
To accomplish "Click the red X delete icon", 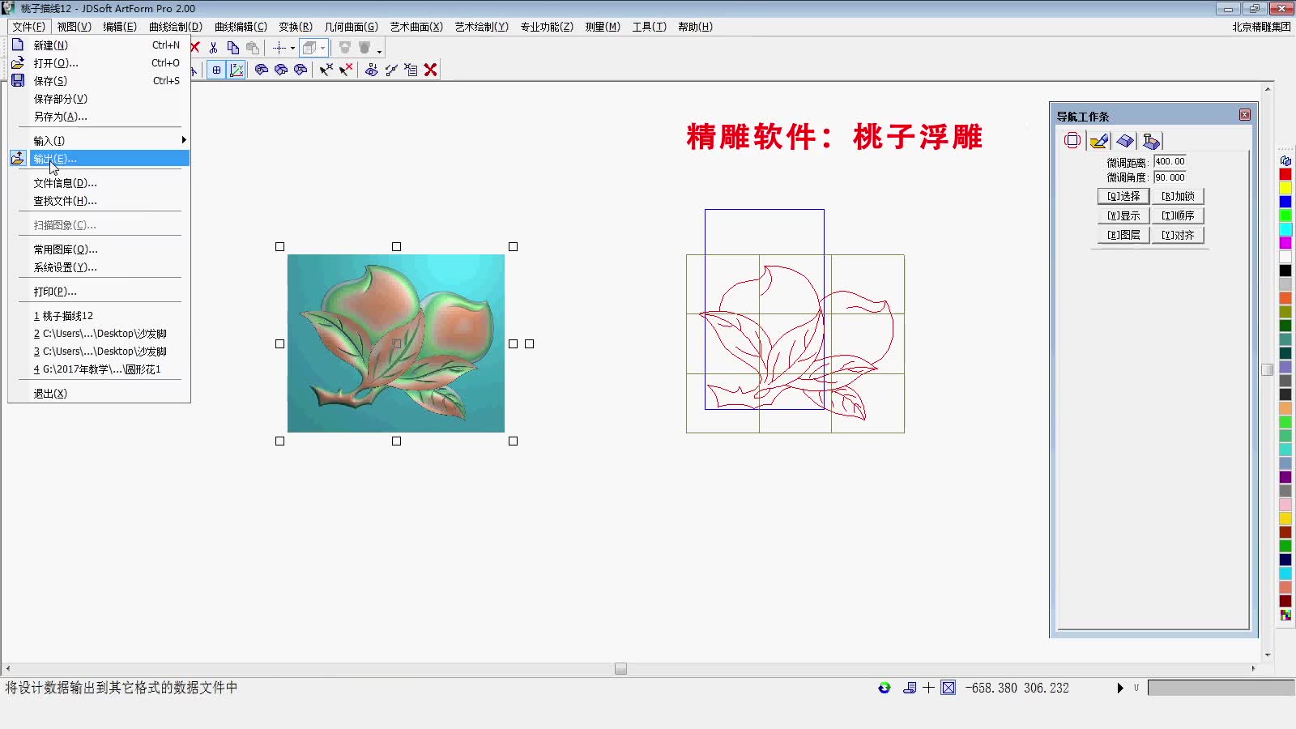I will (x=429, y=70).
